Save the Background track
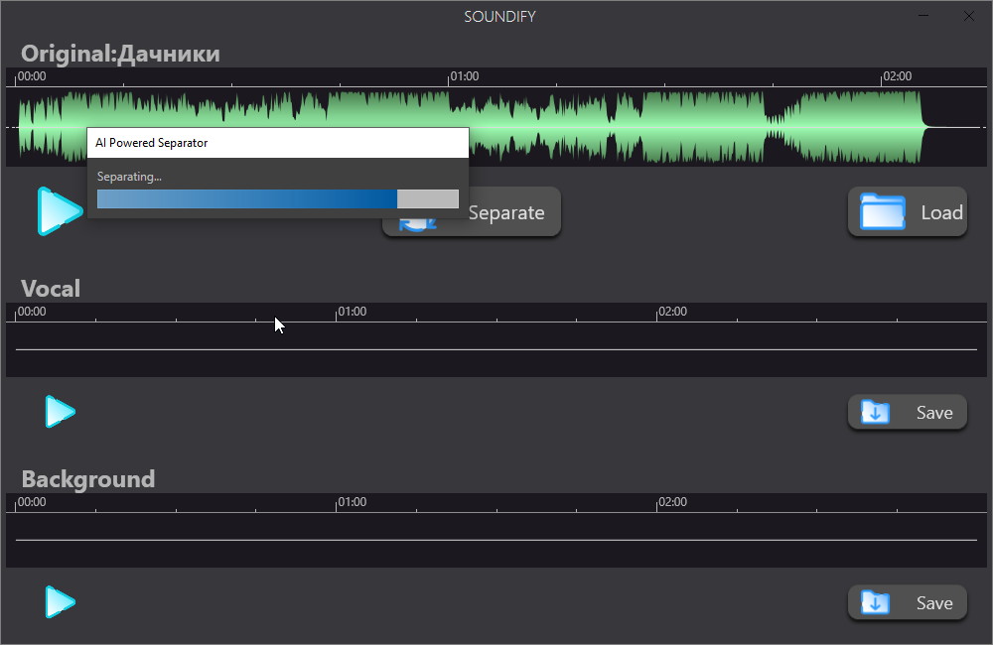Image resolution: width=993 pixels, height=645 pixels. coord(907,602)
